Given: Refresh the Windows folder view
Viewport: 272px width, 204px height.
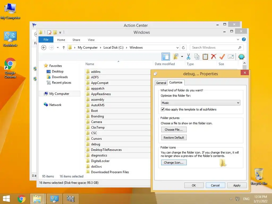Looking at the screenshot, I should click(183, 48).
